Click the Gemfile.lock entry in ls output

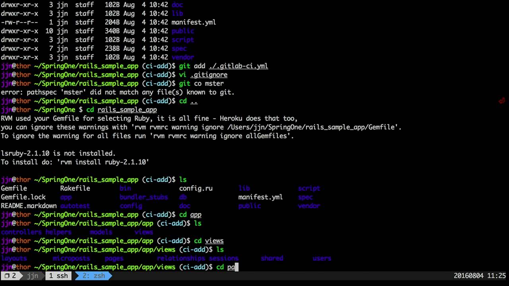tap(23, 197)
